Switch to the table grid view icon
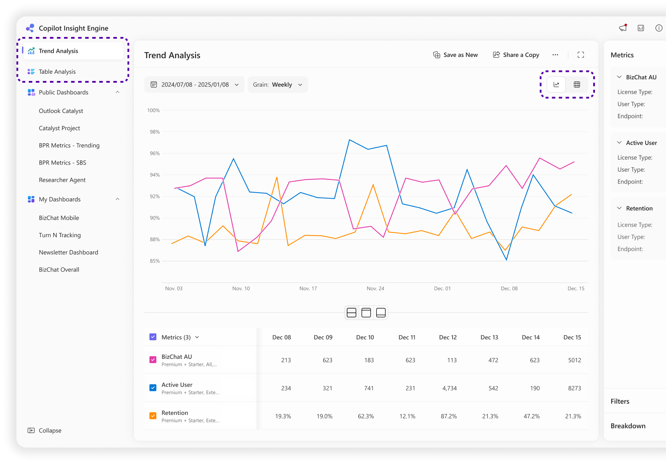The height and width of the screenshot is (464, 666). pos(577,84)
